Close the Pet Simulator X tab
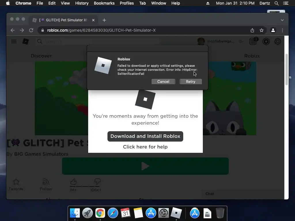This screenshot has height=221, width=295. pyautogui.click(x=93, y=20)
